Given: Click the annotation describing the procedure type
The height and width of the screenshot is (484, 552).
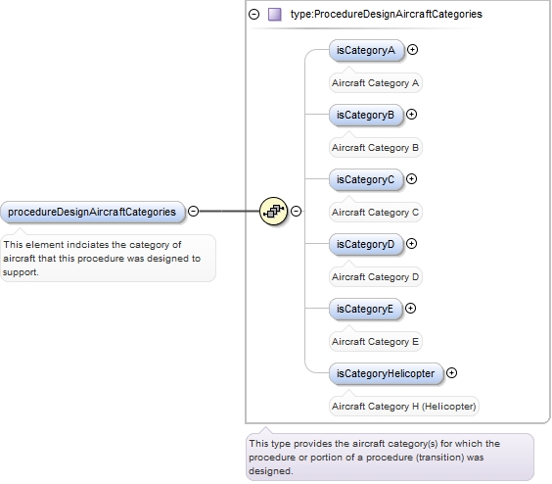Looking at the screenshot, I should pyautogui.click(x=390, y=458).
